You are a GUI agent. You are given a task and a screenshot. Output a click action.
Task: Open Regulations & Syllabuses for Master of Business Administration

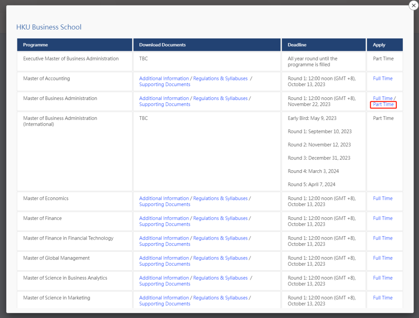[220, 98]
